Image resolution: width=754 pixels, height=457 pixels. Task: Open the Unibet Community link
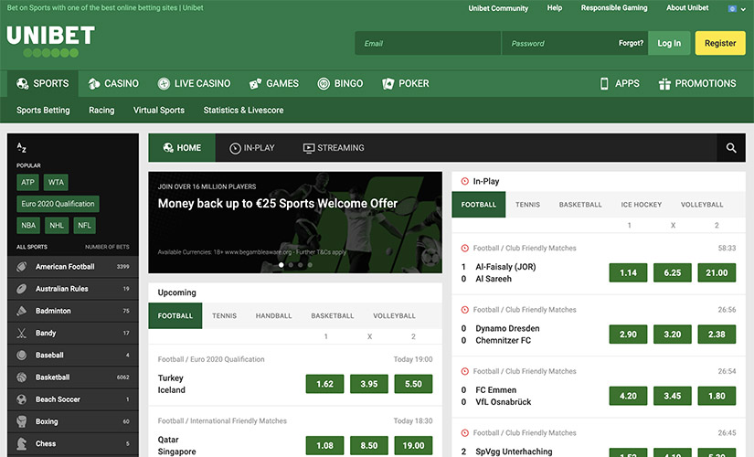[x=498, y=8]
